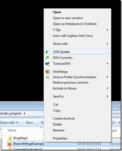Select SVN Commit... menu entry
The height and width of the screenshot is (151, 122).
tap(78, 58)
